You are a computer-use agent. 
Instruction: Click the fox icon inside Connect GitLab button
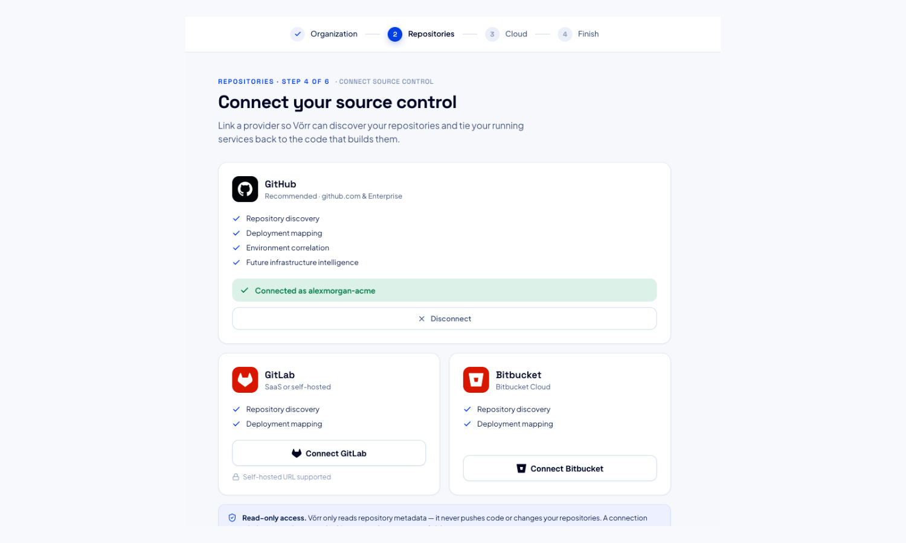[297, 453]
